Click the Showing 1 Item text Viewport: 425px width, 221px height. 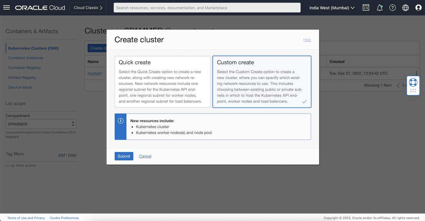tap(378, 85)
